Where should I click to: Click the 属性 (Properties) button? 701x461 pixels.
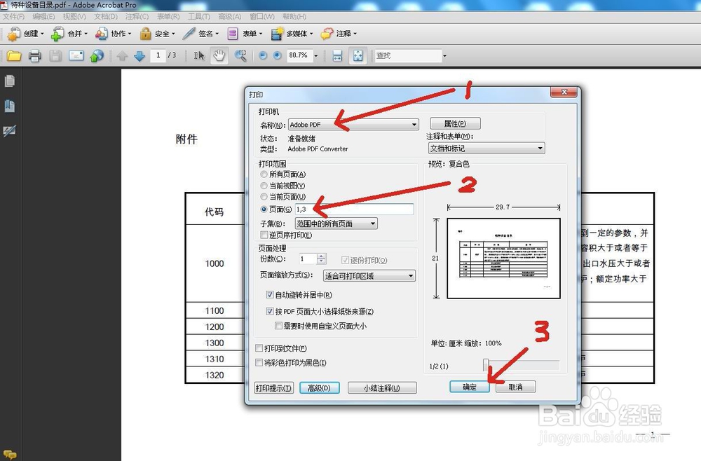456,123
